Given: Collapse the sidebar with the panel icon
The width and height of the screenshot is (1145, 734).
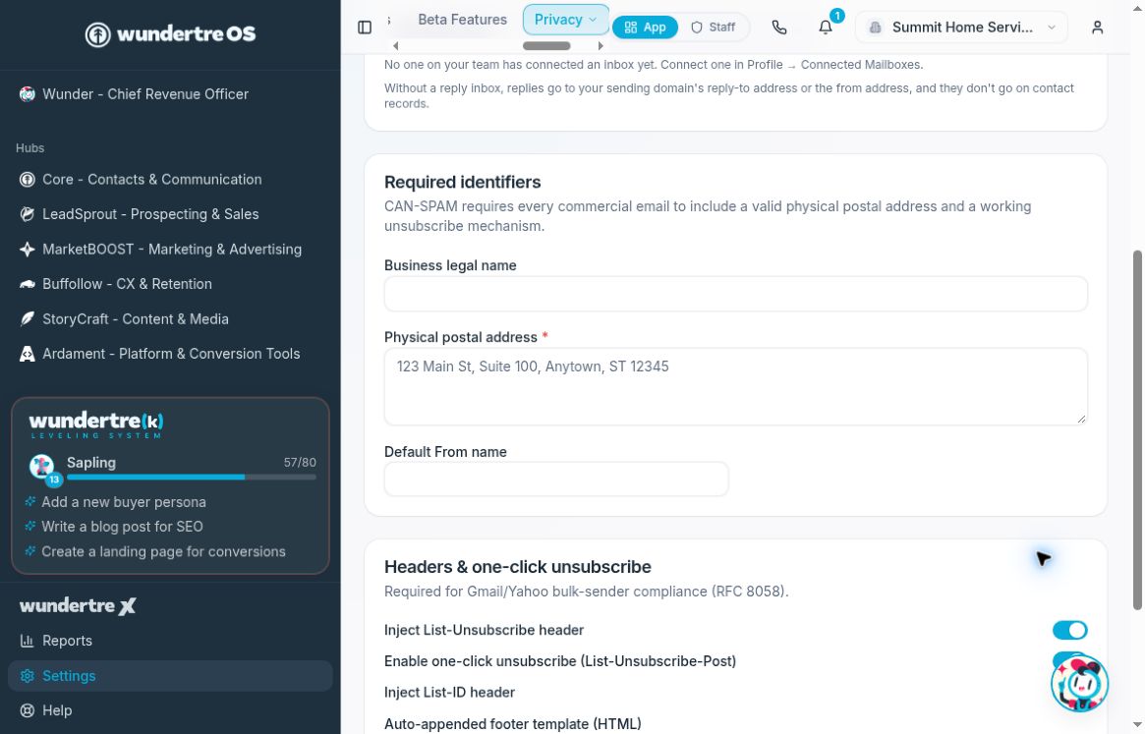Looking at the screenshot, I should [365, 28].
